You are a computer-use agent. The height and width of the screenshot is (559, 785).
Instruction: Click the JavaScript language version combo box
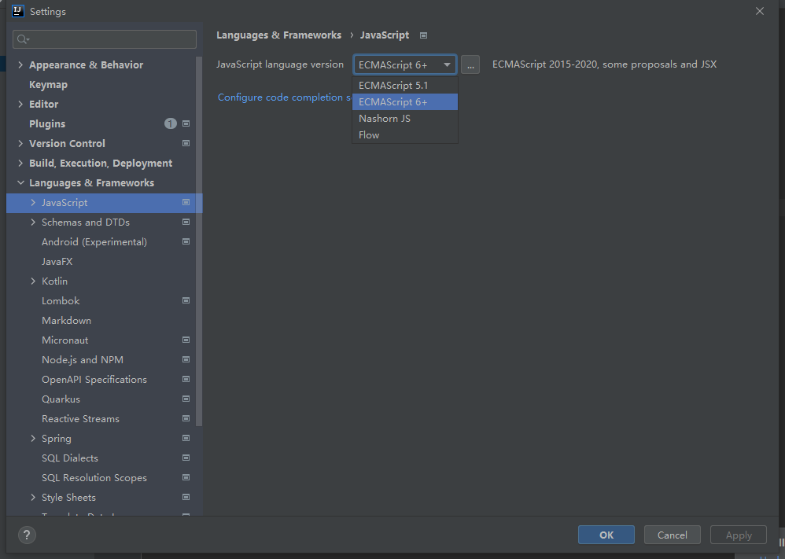coord(404,64)
